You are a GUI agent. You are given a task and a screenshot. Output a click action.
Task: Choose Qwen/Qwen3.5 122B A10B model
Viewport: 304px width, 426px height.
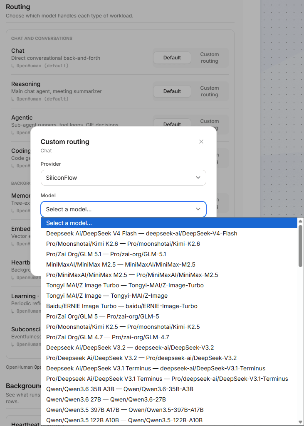click(x=169, y=420)
